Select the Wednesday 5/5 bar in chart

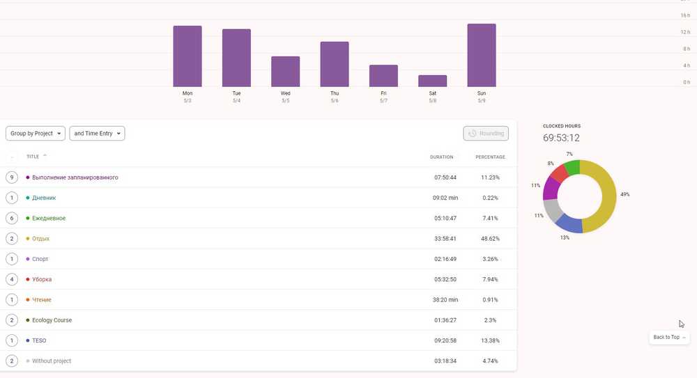tap(285, 71)
